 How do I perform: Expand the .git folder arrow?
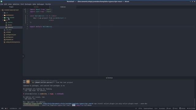[3, 13]
